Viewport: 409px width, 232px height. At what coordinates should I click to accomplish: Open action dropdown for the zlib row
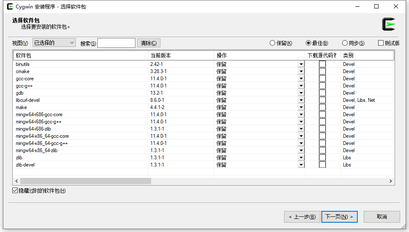click(301, 158)
